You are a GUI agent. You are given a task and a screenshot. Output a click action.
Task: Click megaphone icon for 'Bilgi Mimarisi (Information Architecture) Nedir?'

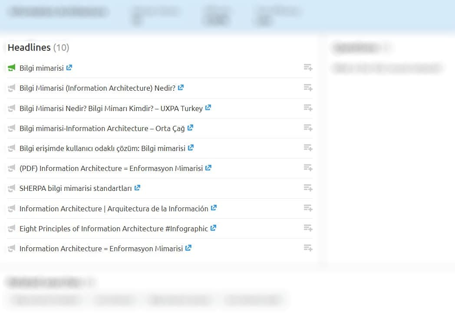[x=12, y=88]
